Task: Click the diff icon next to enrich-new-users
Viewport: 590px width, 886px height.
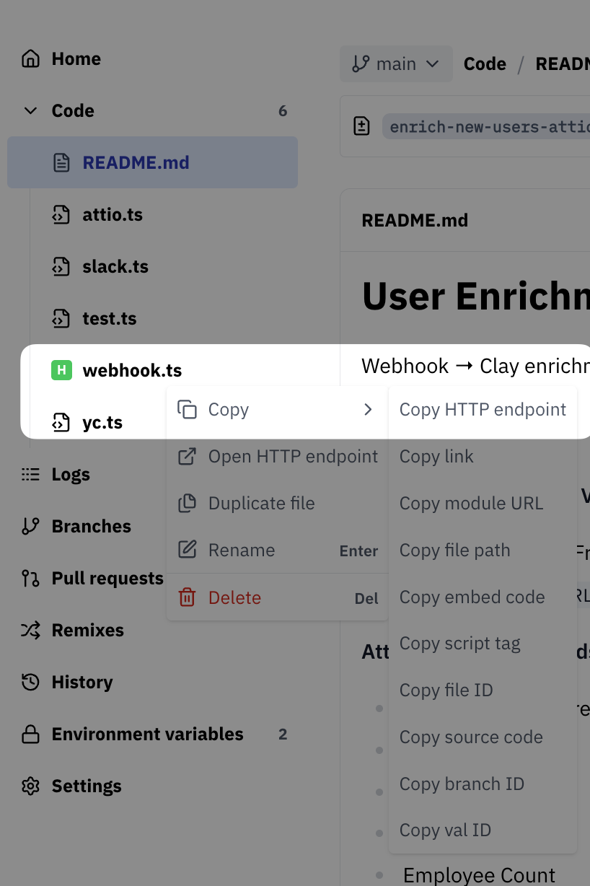Action: pos(361,126)
